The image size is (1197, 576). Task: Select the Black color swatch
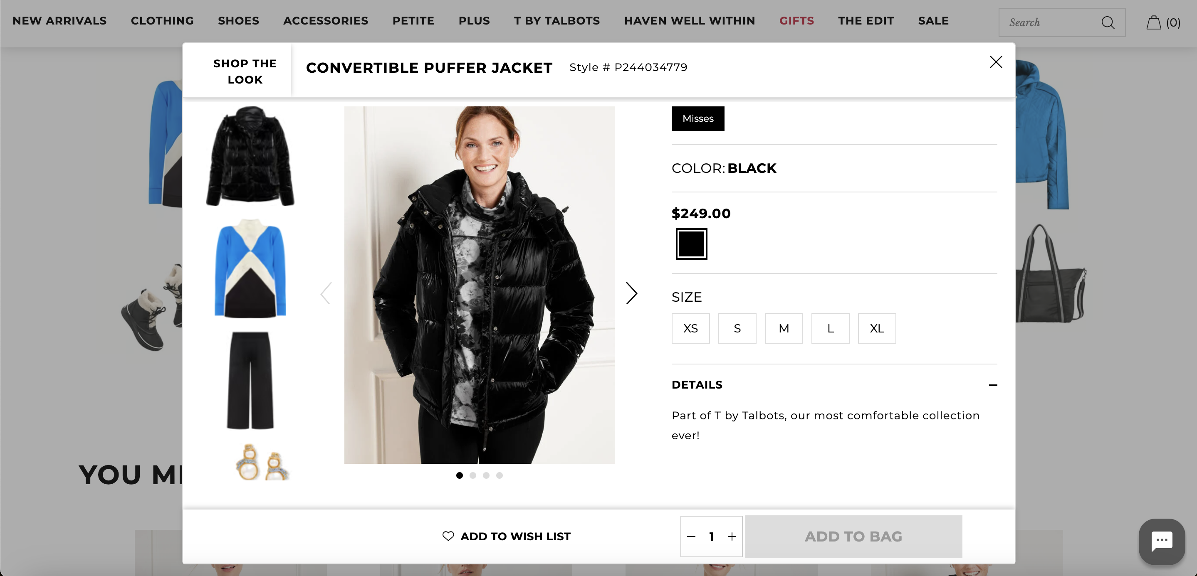[691, 244]
